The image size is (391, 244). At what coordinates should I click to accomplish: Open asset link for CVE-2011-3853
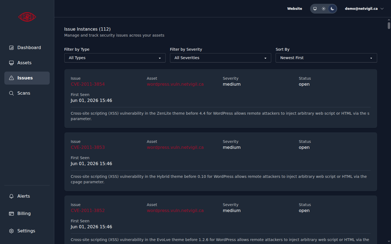[175, 147]
